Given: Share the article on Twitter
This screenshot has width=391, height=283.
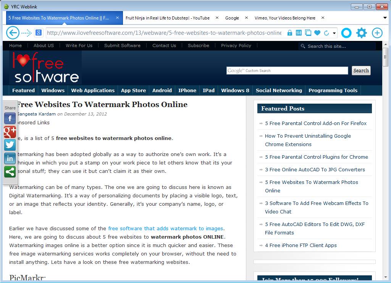Looking at the screenshot, I should click(x=10, y=145).
